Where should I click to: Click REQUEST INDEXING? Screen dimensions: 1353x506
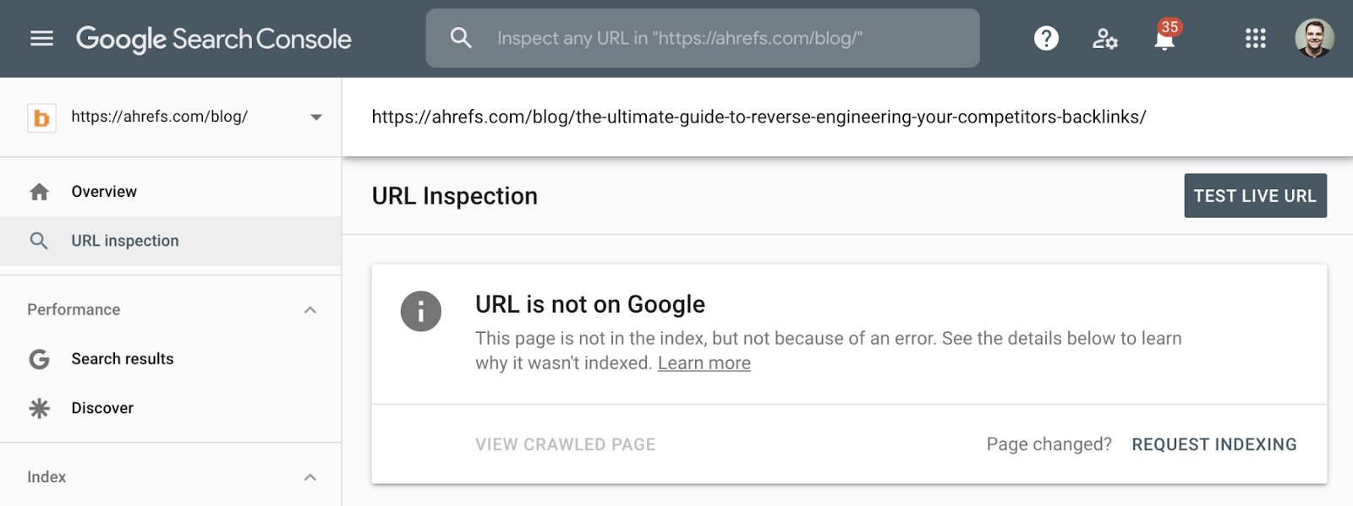1213,443
